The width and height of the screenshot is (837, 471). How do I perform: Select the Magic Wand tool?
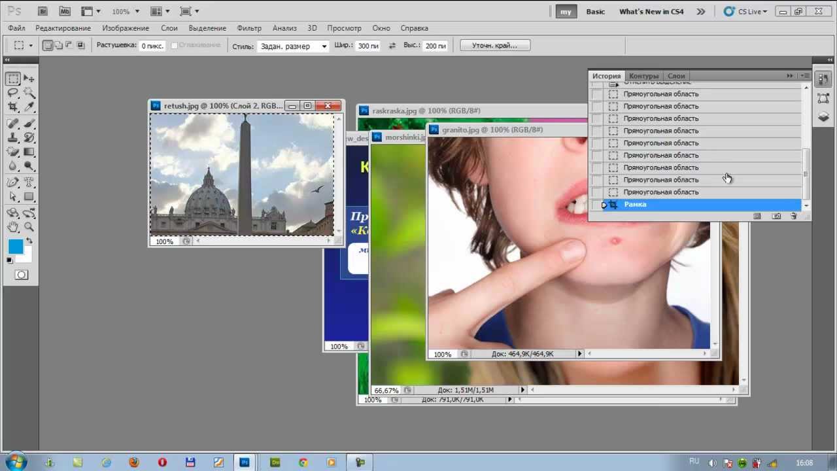(29, 93)
